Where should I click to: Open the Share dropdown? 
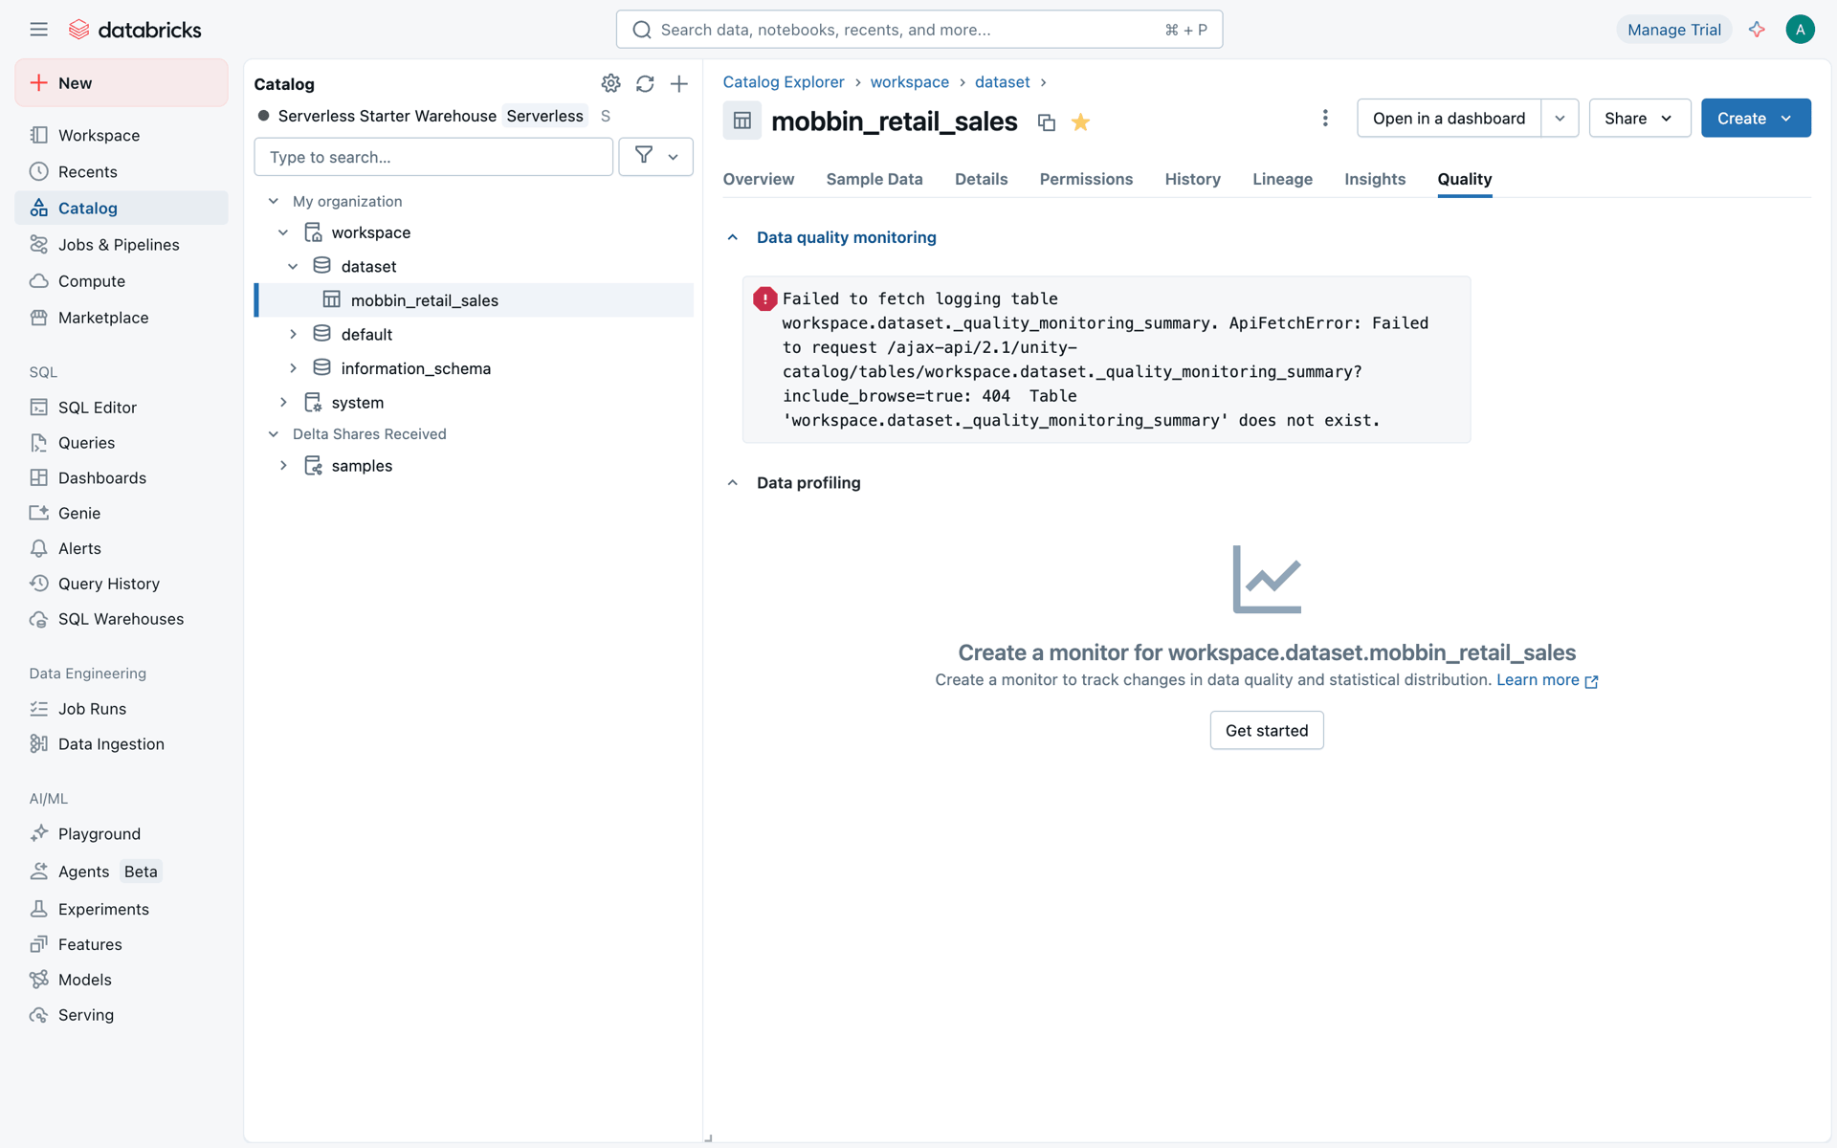click(1640, 118)
